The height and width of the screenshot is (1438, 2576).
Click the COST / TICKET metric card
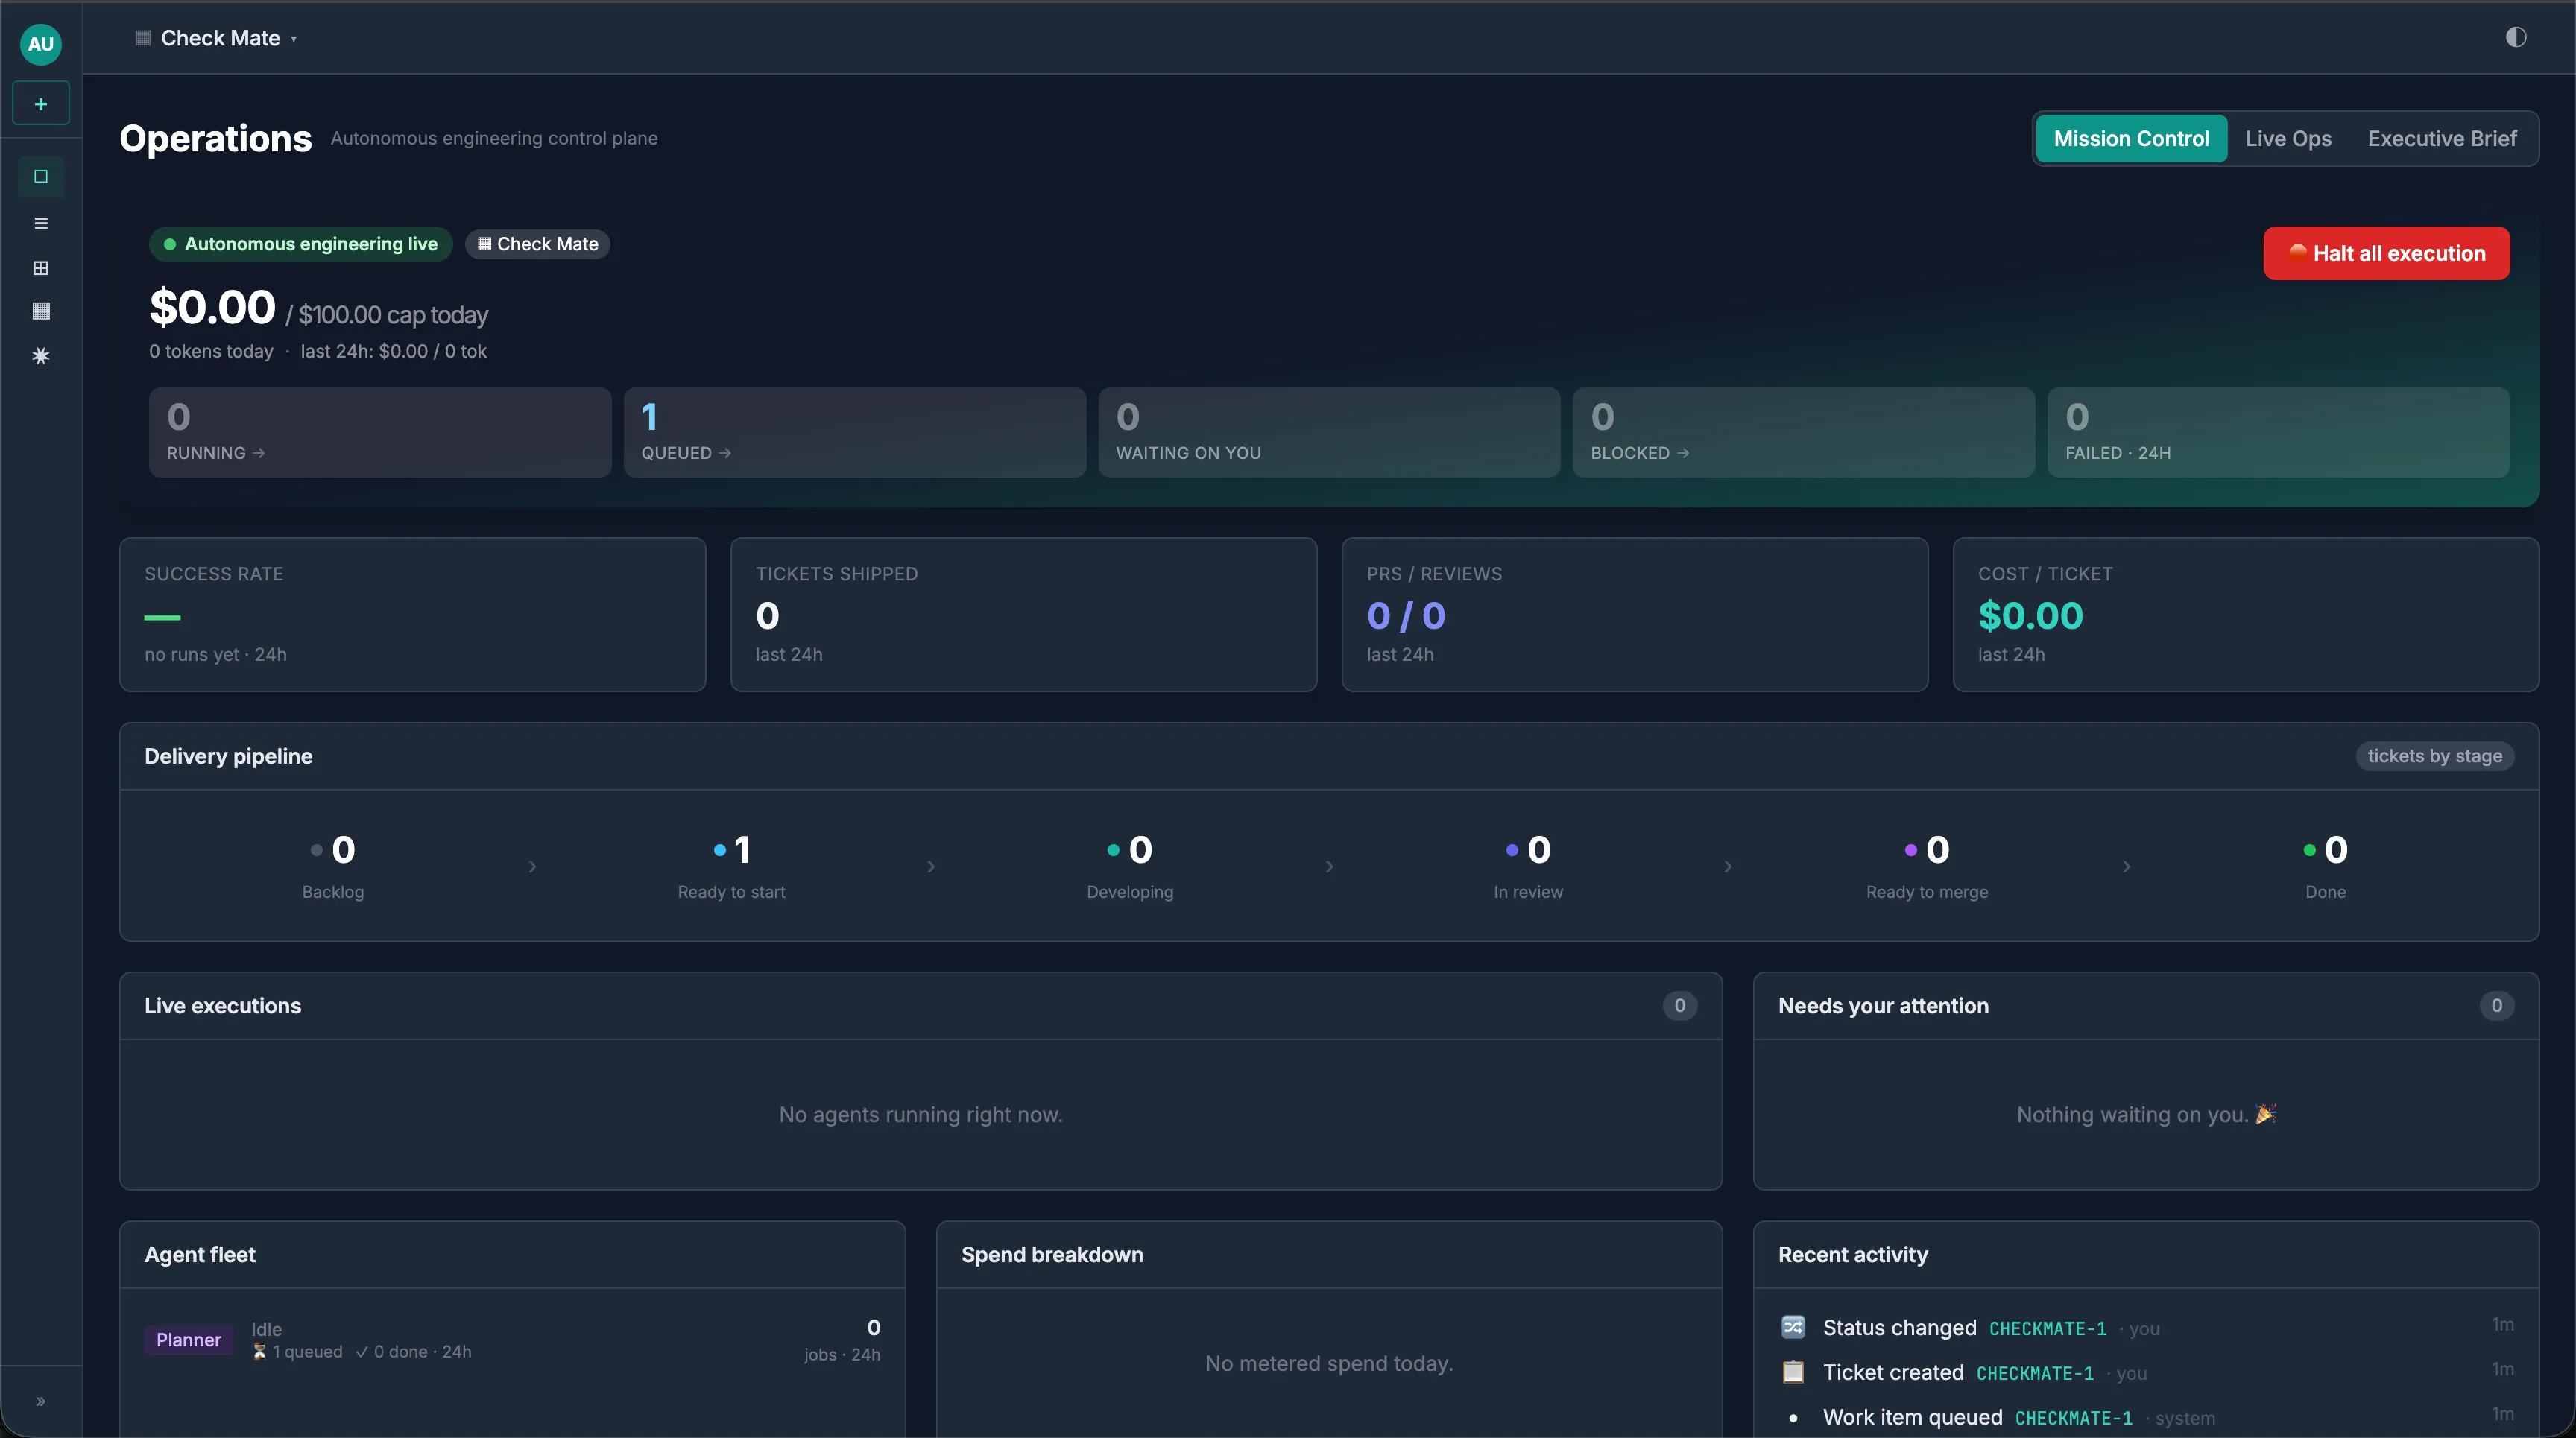(x=2246, y=615)
